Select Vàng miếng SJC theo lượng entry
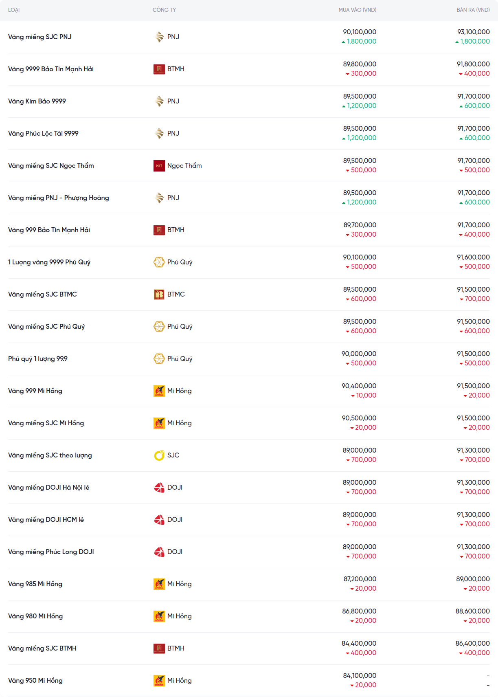The width and height of the screenshot is (498, 697). (50, 455)
